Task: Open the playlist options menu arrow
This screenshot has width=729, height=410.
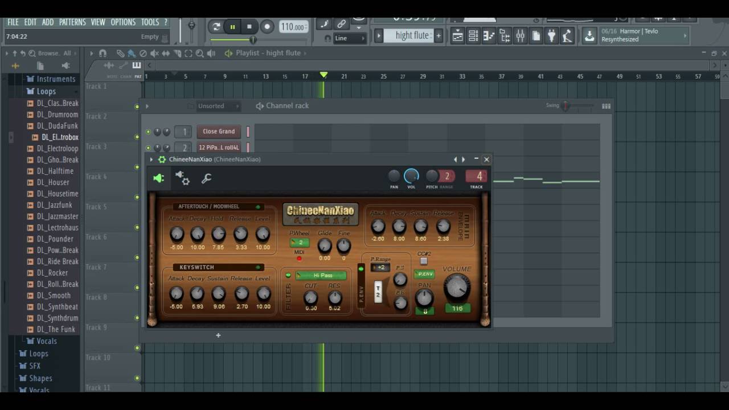Action: (x=91, y=53)
